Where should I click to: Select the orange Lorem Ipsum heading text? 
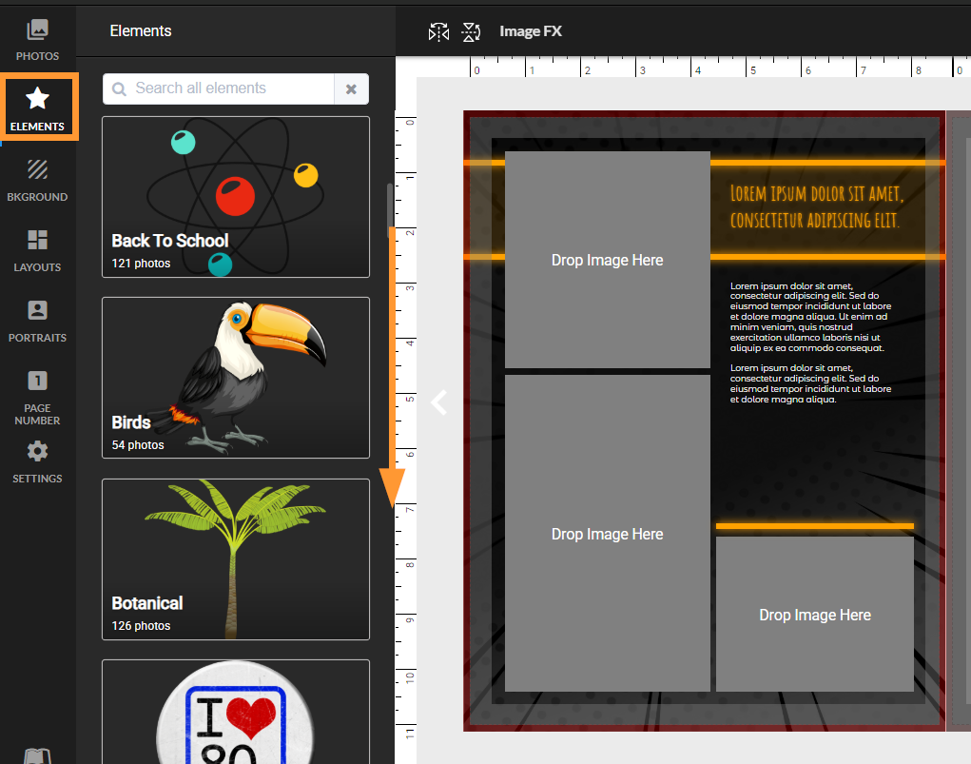pyautogui.click(x=817, y=207)
